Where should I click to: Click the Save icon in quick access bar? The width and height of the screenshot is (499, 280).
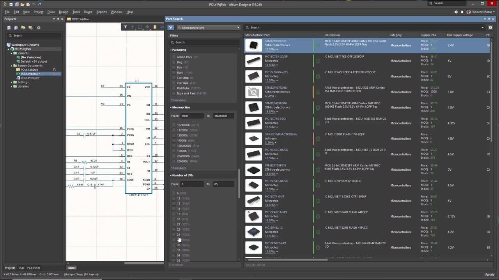11,4
